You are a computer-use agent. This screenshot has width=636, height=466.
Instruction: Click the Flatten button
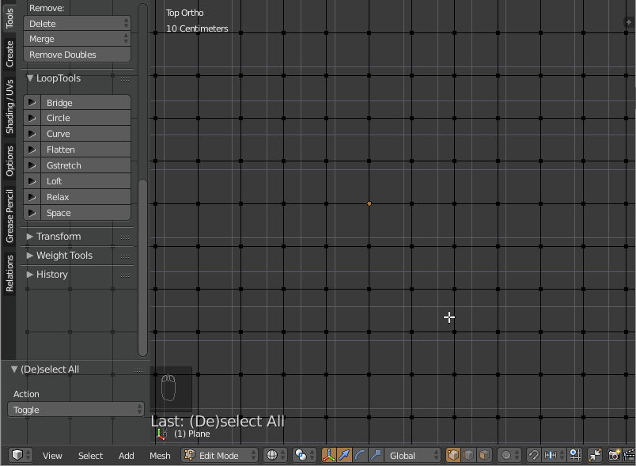pos(85,150)
